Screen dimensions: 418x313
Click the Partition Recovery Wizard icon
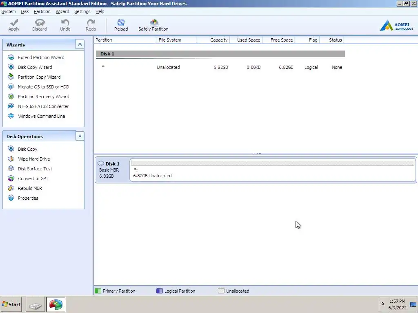click(11, 96)
